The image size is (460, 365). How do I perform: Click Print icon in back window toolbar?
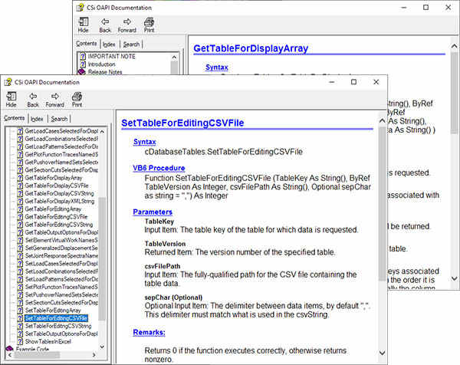(x=149, y=21)
